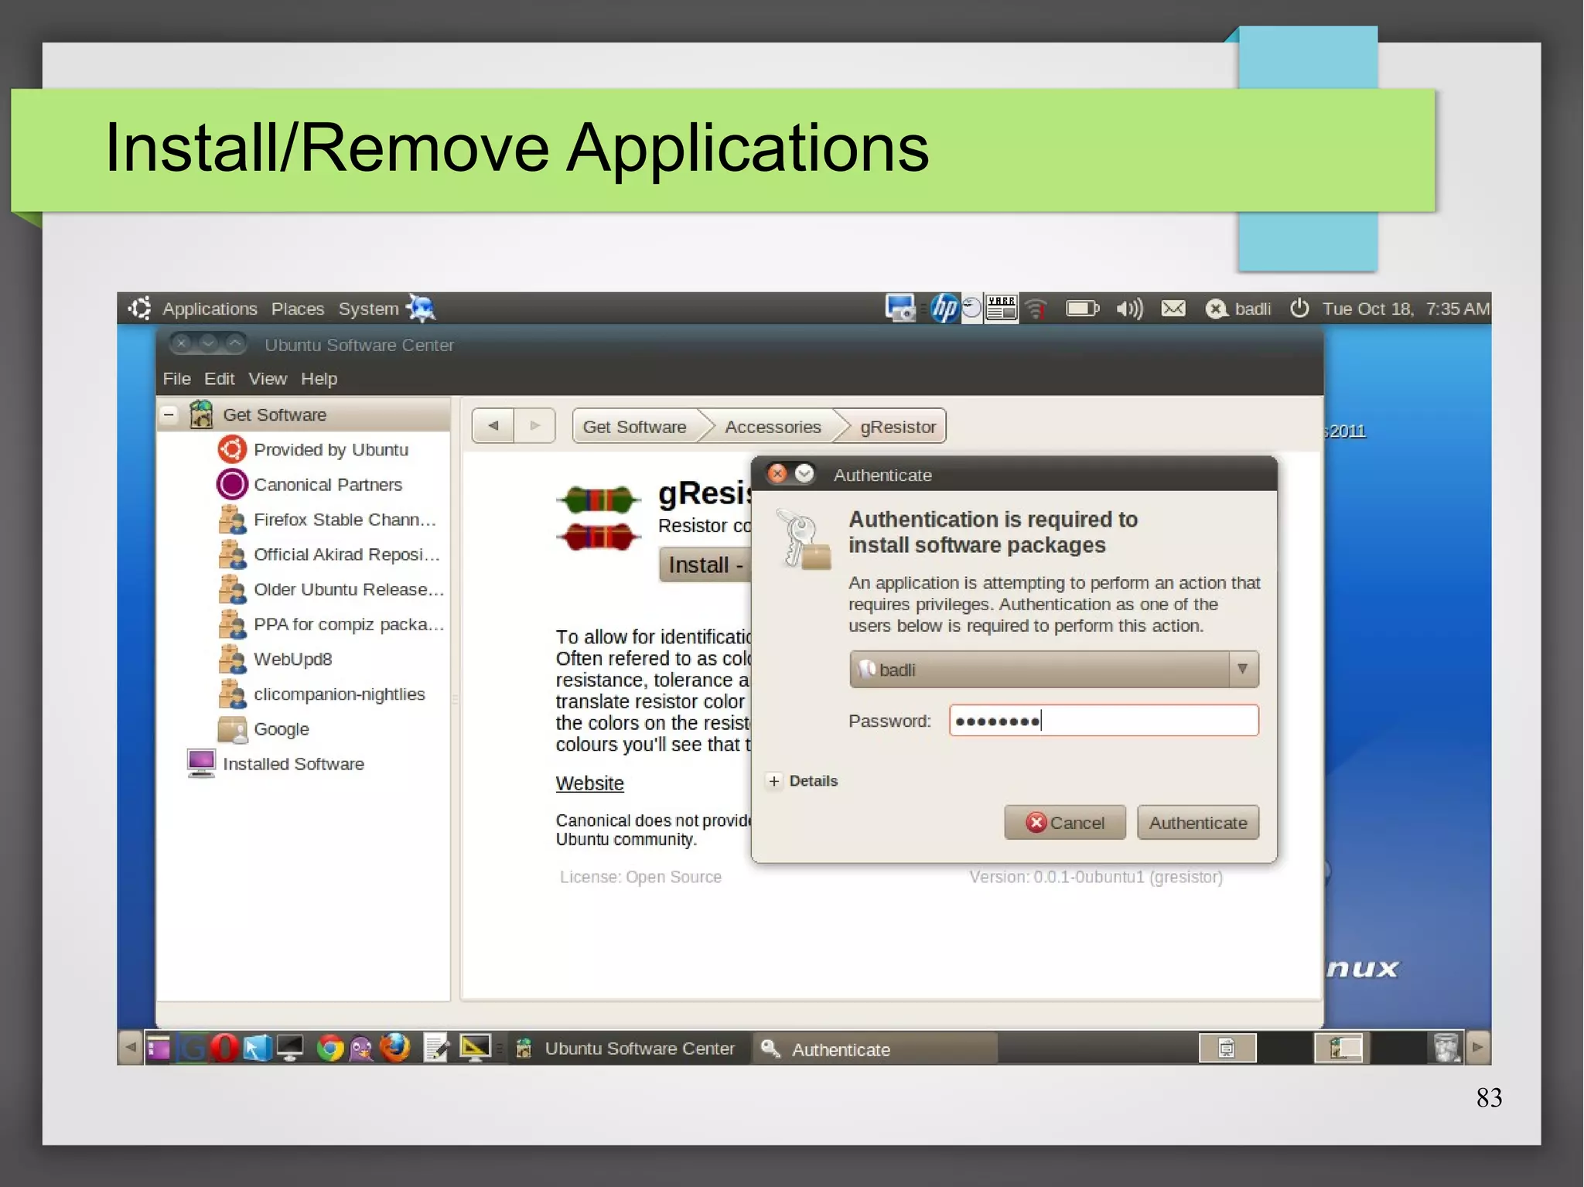The width and height of the screenshot is (1584, 1187).
Task: Open the mail envelope indicator
Action: 1173,309
